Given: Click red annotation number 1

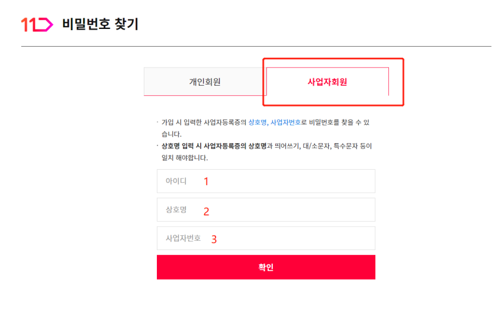Looking at the screenshot, I should tap(206, 182).
